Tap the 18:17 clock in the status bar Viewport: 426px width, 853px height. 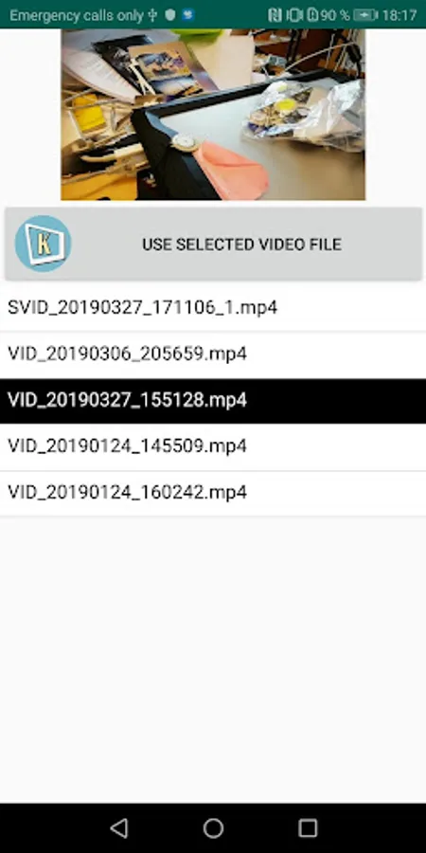pyautogui.click(x=399, y=14)
